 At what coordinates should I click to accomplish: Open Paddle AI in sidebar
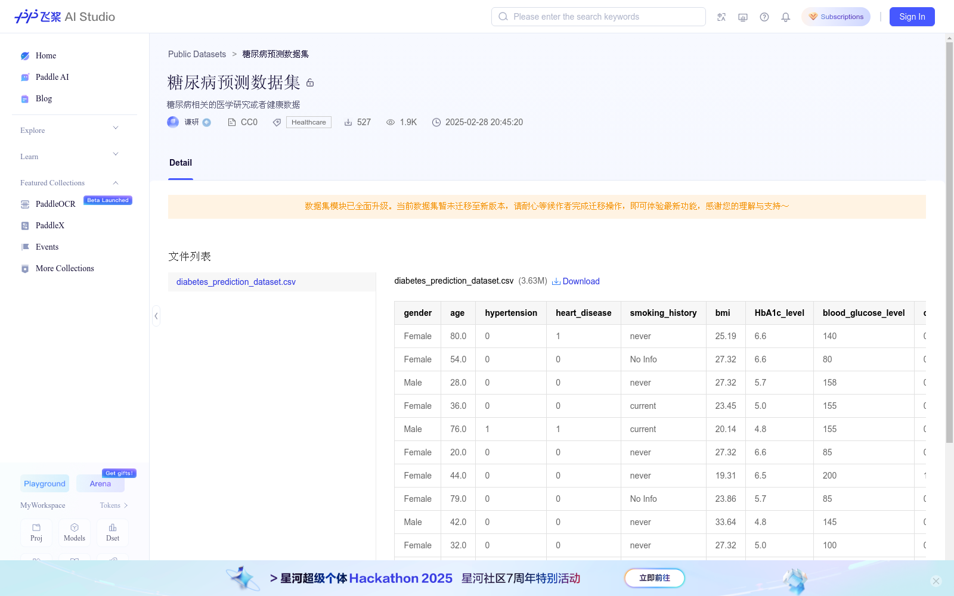coord(52,77)
